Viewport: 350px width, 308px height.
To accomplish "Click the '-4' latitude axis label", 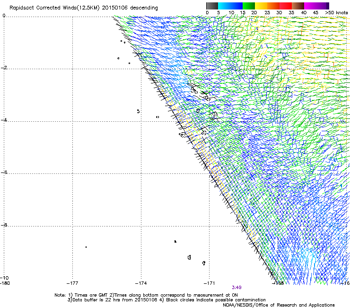I will pyautogui.click(x=4, y=120).
